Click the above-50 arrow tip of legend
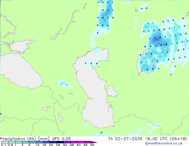The width and height of the screenshot is (189, 146). [94, 142]
